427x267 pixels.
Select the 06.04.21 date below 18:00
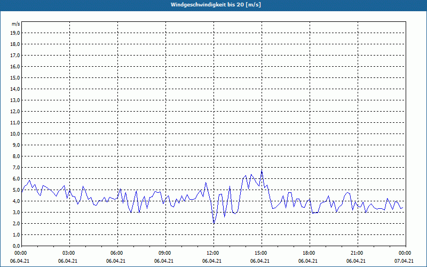click(x=308, y=261)
